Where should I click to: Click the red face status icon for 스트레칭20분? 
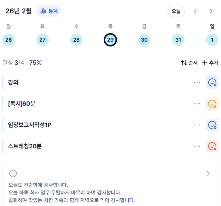(212, 146)
